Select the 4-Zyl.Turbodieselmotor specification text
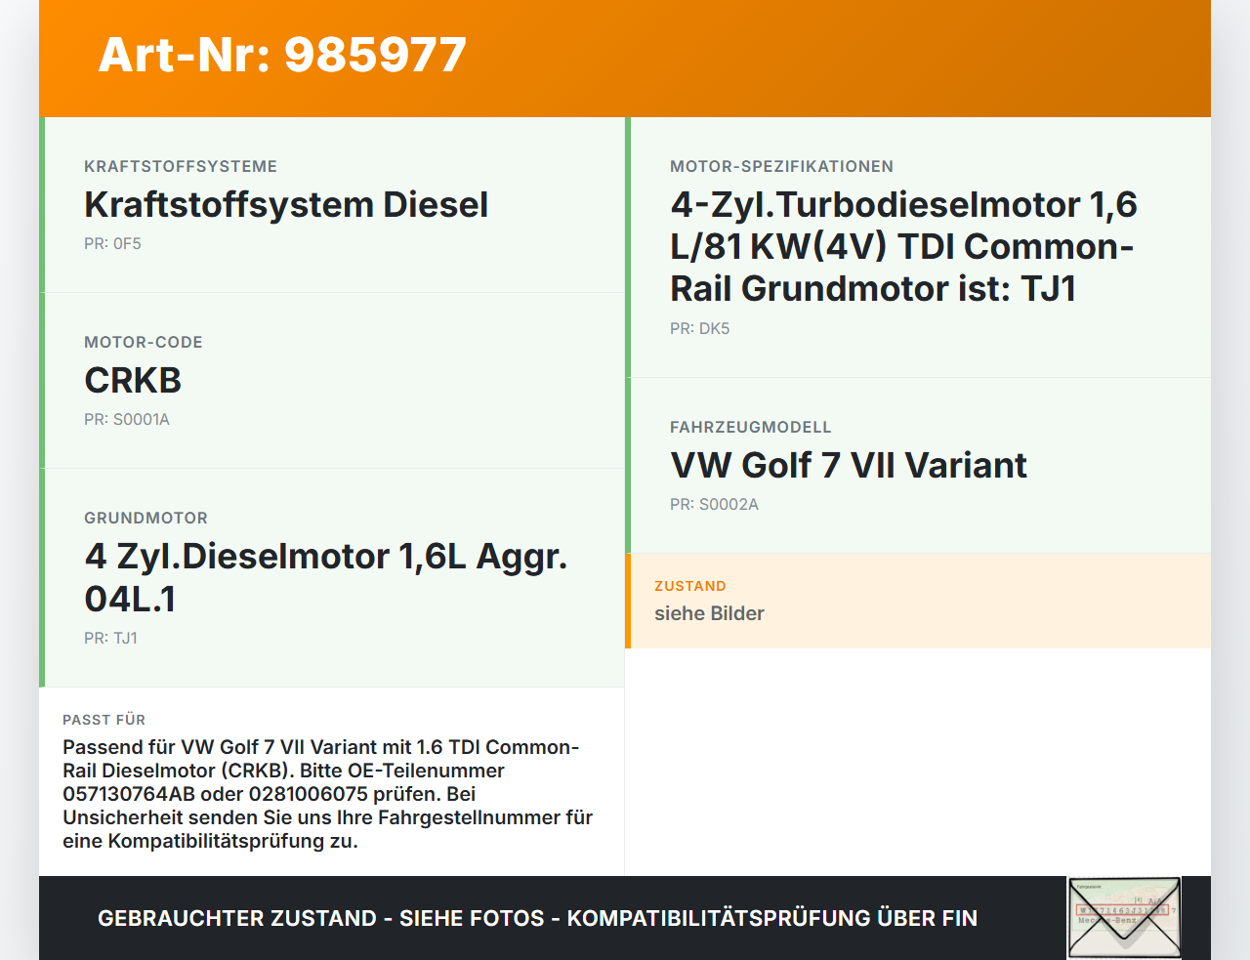Image resolution: width=1250 pixels, height=960 pixels. pyautogui.click(x=902, y=246)
